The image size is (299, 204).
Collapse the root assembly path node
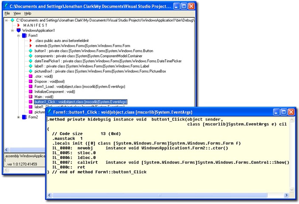tap(6, 20)
